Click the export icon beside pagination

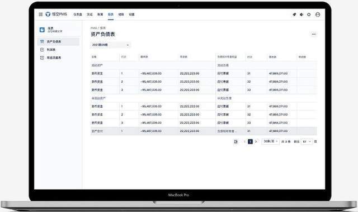236,142
